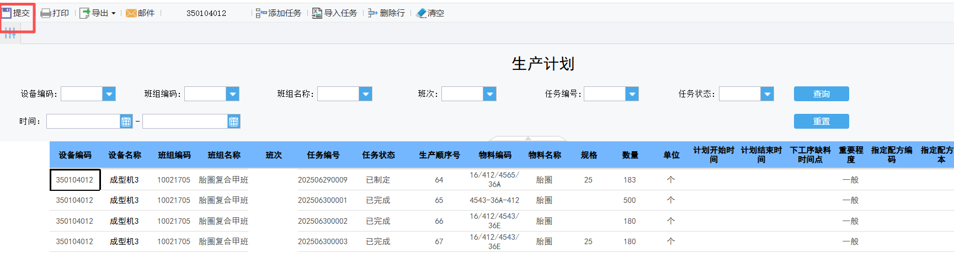
Task: Click the 重置 button
Action: coord(821,121)
